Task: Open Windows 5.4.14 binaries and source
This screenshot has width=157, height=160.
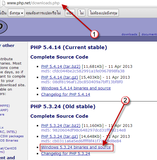Action: point(76,88)
